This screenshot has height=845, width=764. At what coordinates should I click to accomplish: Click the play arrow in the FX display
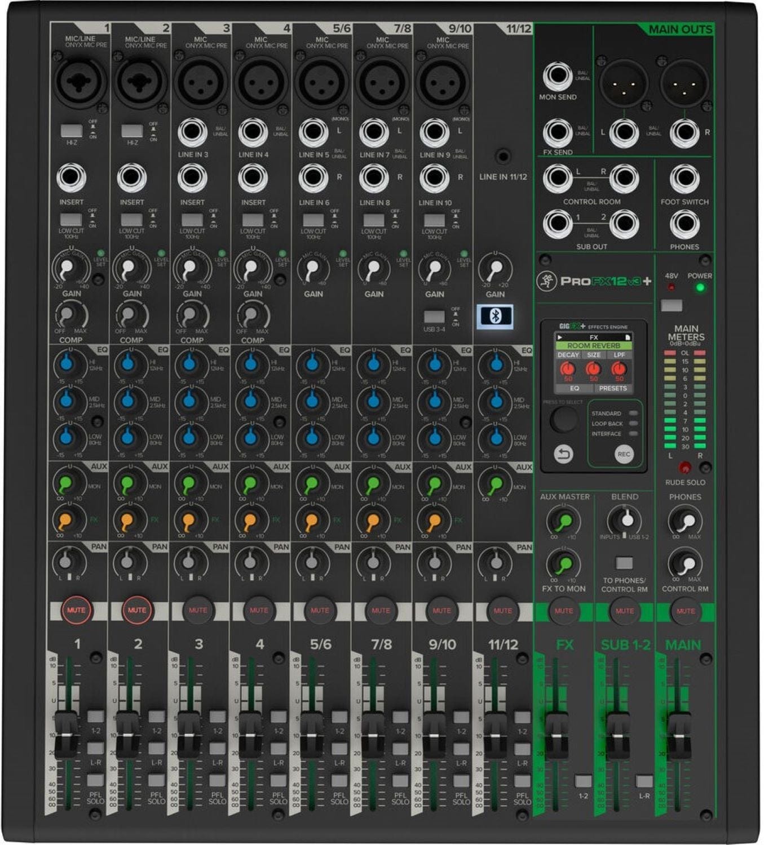pyautogui.click(x=560, y=337)
